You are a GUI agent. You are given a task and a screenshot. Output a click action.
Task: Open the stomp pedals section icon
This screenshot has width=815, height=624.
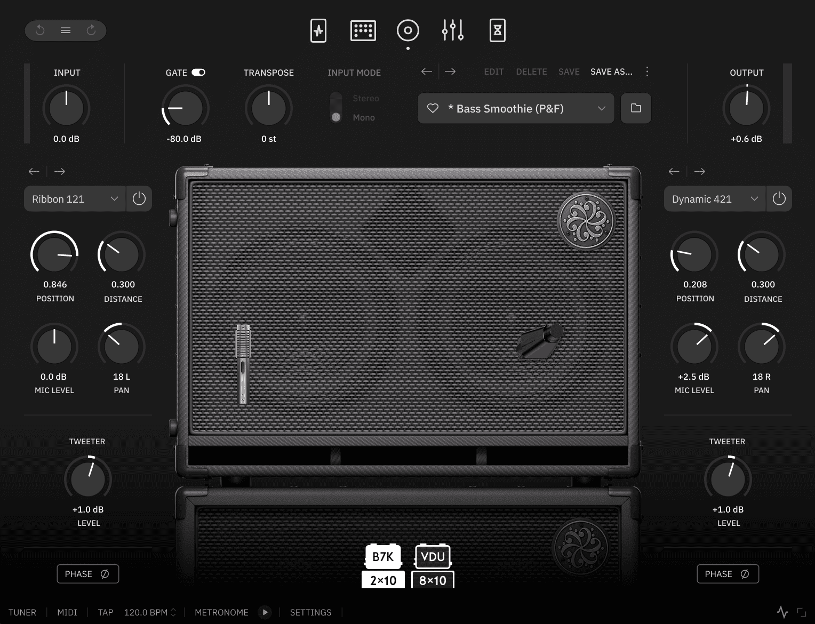click(x=318, y=30)
